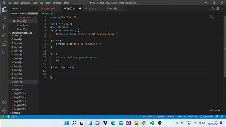The width and height of the screenshot is (226, 127).
Task: Click the feedback icon in status bar
Action: tap(217, 116)
